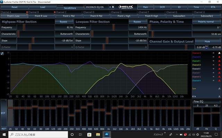Tick the link checkbox before Channel H label

tap(193, 12)
